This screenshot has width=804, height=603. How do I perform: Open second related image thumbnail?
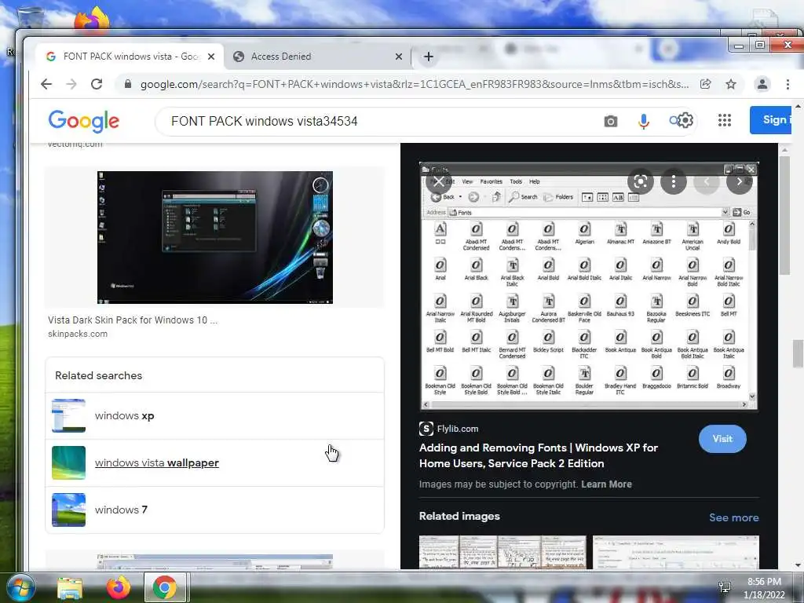pyautogui.click(x=676, y=552)
